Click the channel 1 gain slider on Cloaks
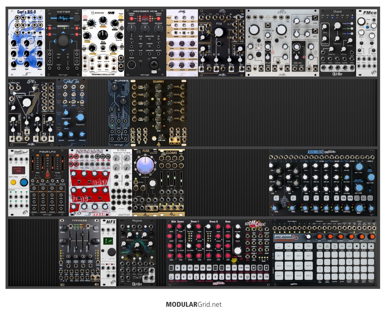Image resolution: width=388 pixels, height=310 pixels. (162, 178)
